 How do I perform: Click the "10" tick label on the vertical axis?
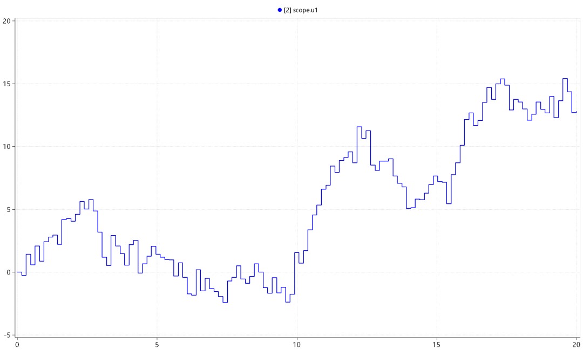coord(6,147)
